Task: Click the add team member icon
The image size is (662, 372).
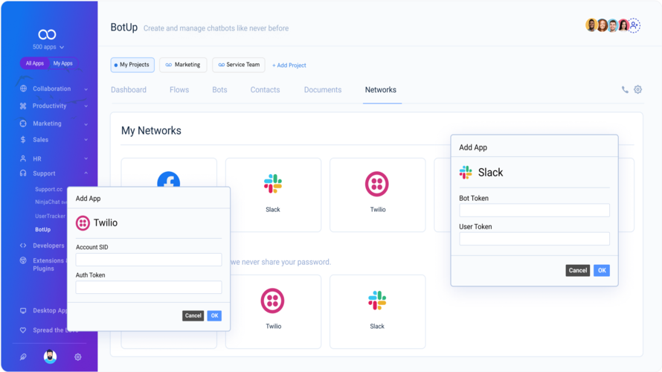Action: pyautogui.click(x=634, y=25)
